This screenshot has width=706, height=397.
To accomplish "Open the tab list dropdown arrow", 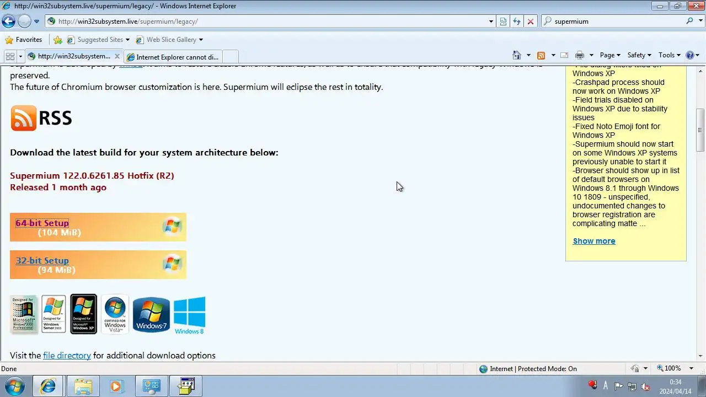I will (20, 56).
